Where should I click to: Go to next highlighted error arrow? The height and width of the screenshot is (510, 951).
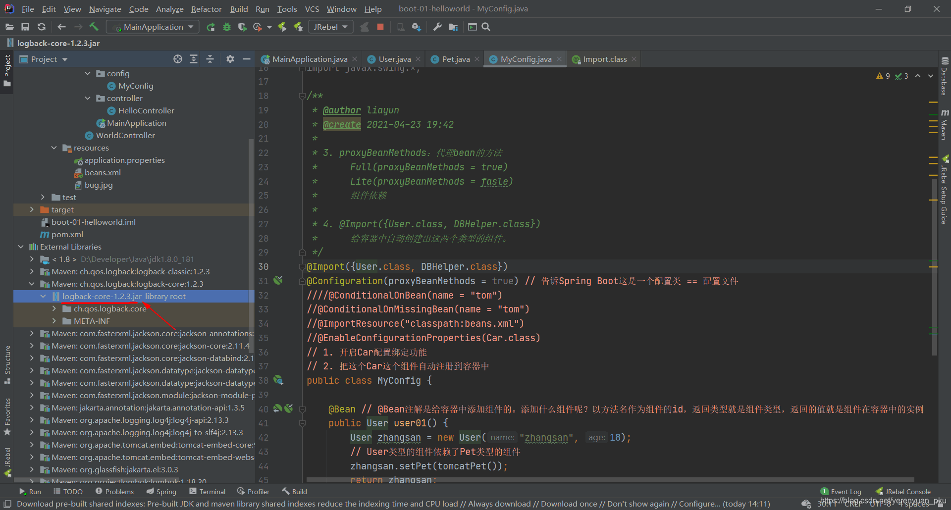(931, 76)
